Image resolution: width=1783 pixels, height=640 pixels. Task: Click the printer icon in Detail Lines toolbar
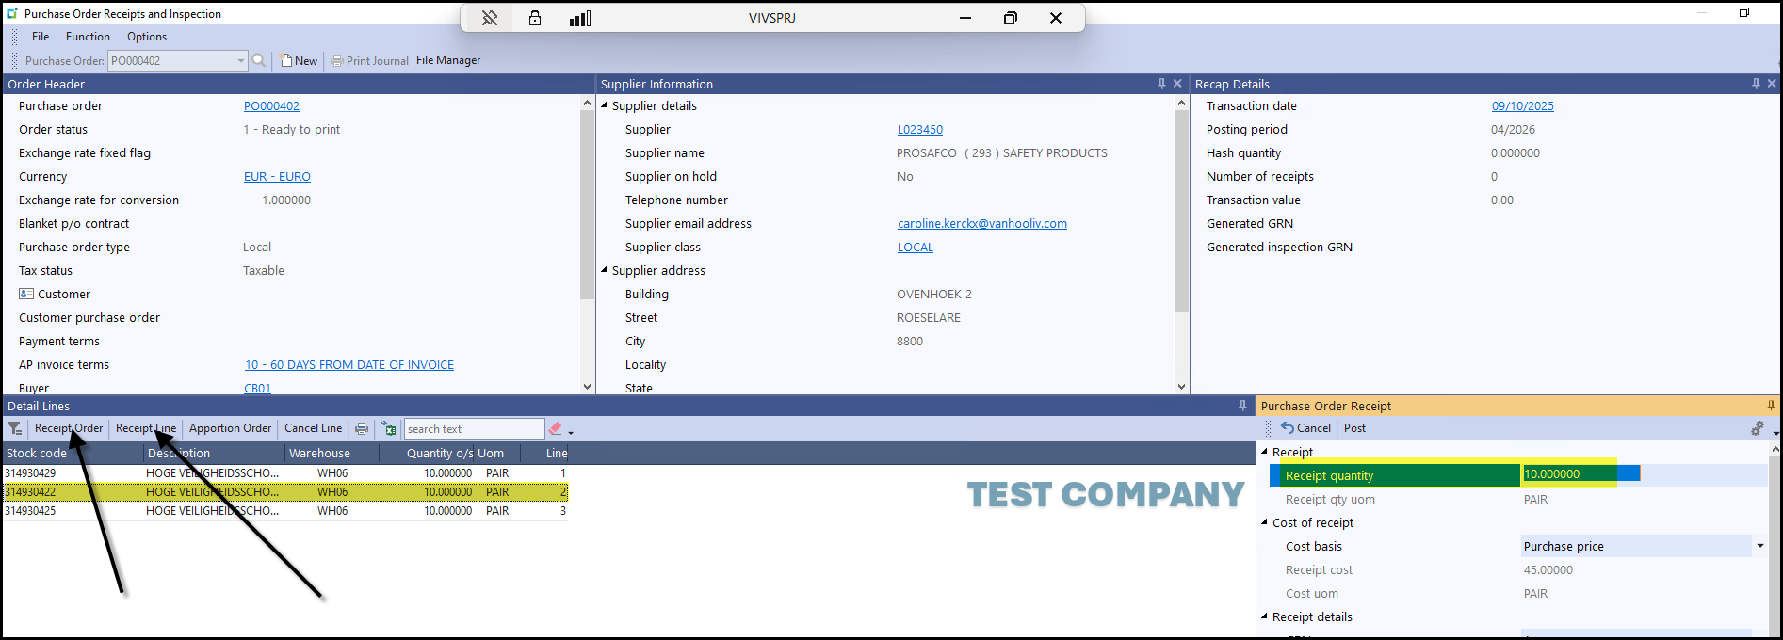tap(362, 428)
